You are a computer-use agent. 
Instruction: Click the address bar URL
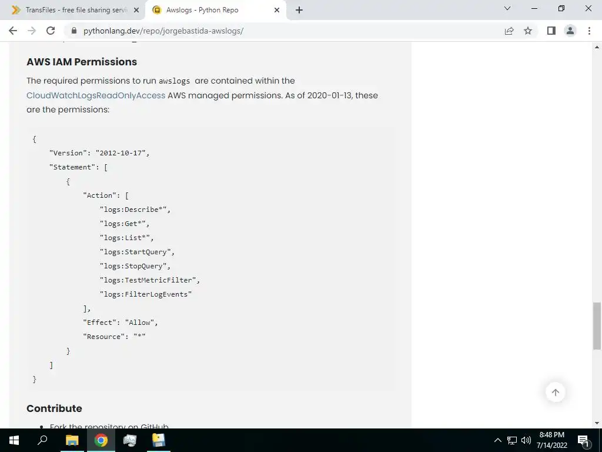pos(163,31)
